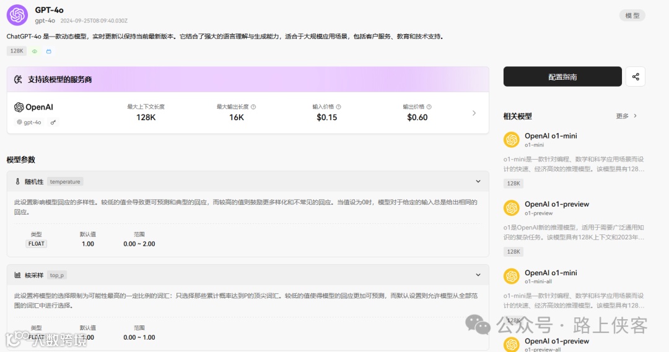Click the $0.60 output price
This screenshot has height=352, width=669.
418,117
